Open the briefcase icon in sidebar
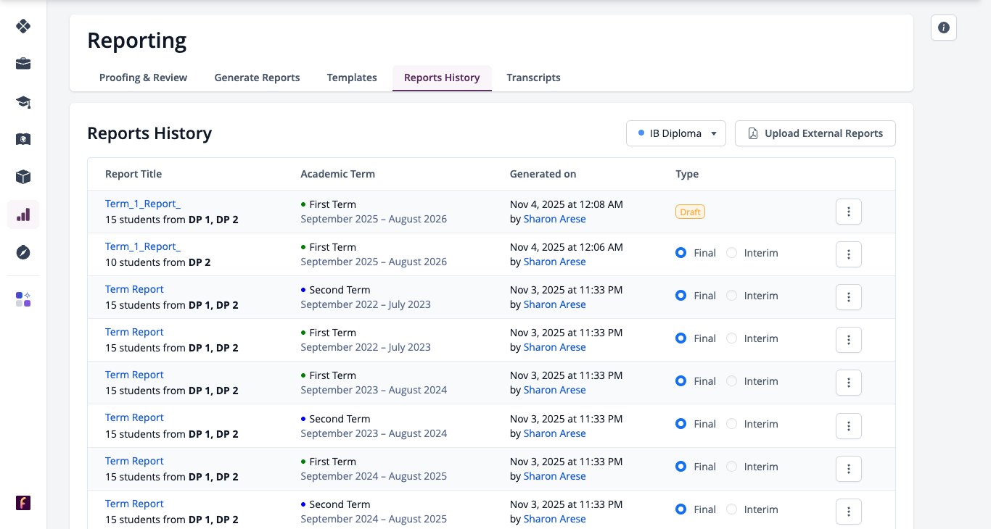The width and height of the screenshot is (991, 529). (x=23, y=64)
